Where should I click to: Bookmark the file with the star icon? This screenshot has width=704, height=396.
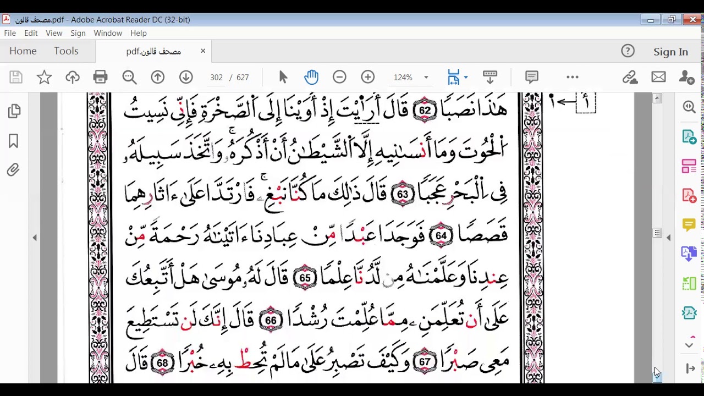coord(44,78)
